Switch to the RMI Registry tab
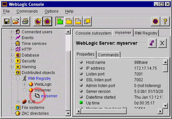Screen dimensions: 172x119 pyautogui.click(x=146, y=33)
